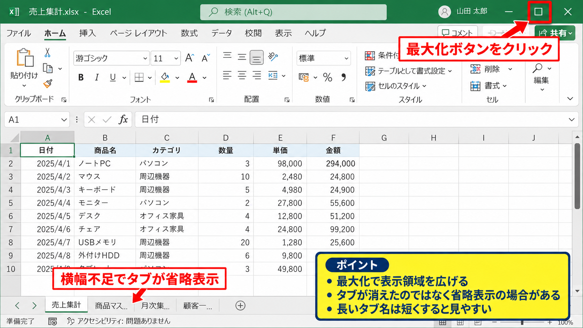Toggle Bold formatting
The height and width of the screenshot is (328, 583).
tap(81, 77)
